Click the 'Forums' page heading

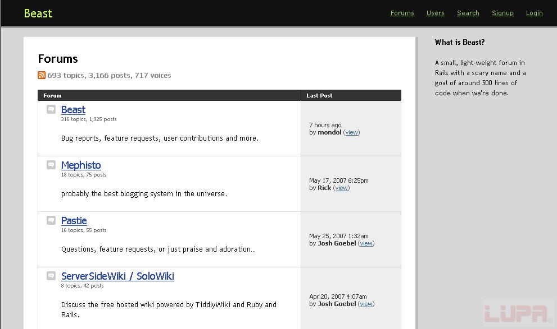click(x=58, y=59)
